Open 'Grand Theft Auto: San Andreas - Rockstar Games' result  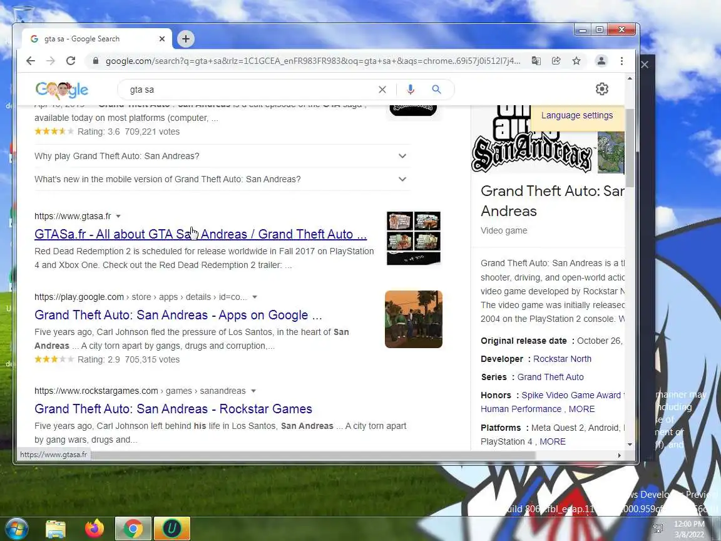pos(173,409)
